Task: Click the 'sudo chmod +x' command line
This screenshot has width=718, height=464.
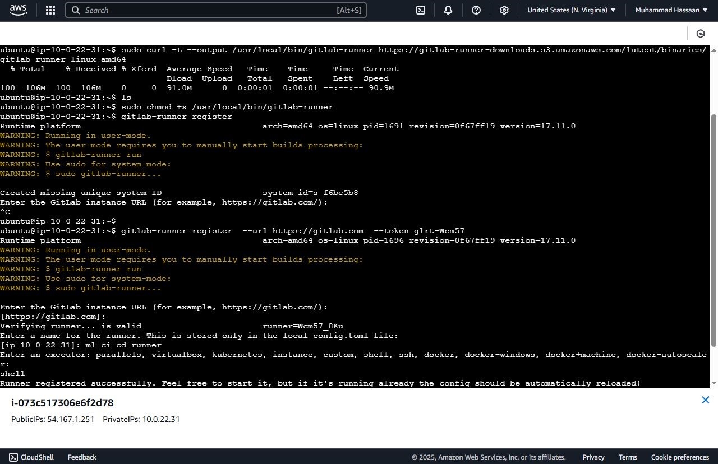Action: pyautogui.click(x=167, y=107)
